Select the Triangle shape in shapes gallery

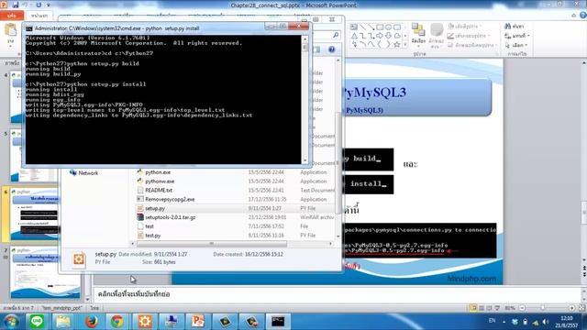(x=354, y=36)
